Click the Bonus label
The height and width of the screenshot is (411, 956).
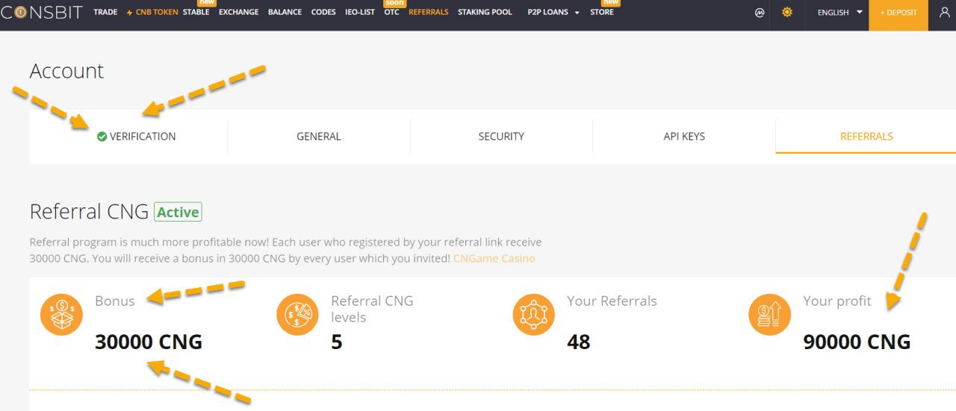click(x=115, y=301)
